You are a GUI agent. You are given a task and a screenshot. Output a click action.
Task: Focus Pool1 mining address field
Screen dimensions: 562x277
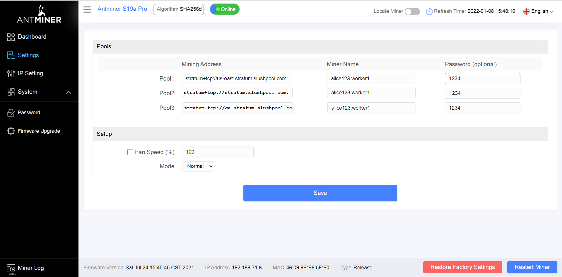pos(237,79)
